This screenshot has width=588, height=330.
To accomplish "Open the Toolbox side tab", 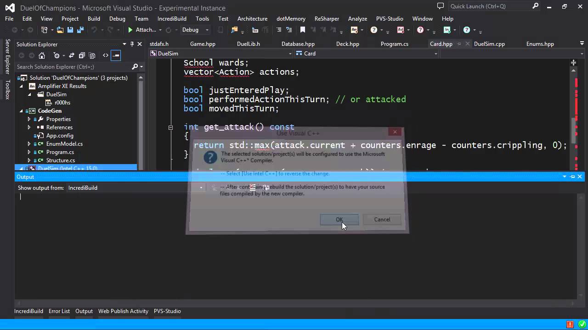I will pyautogui.click(x=7, y=89).
